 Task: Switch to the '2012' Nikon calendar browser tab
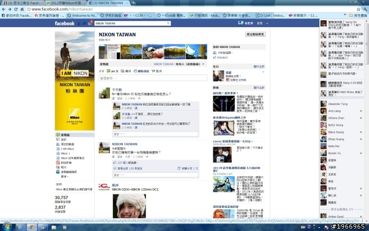tap(66, 3)
